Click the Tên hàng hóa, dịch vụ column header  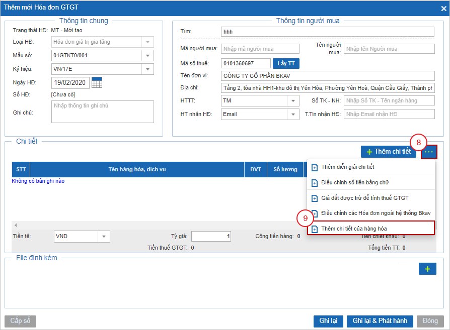click(x=137, y=170)
